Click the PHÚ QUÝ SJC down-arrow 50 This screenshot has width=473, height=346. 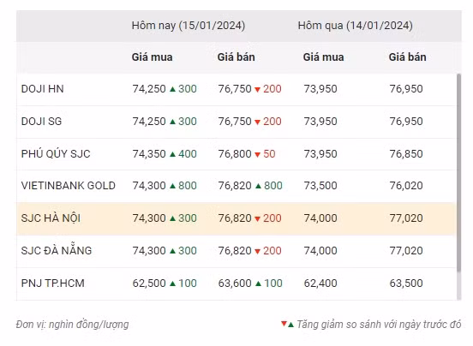(x=265, y=154)
